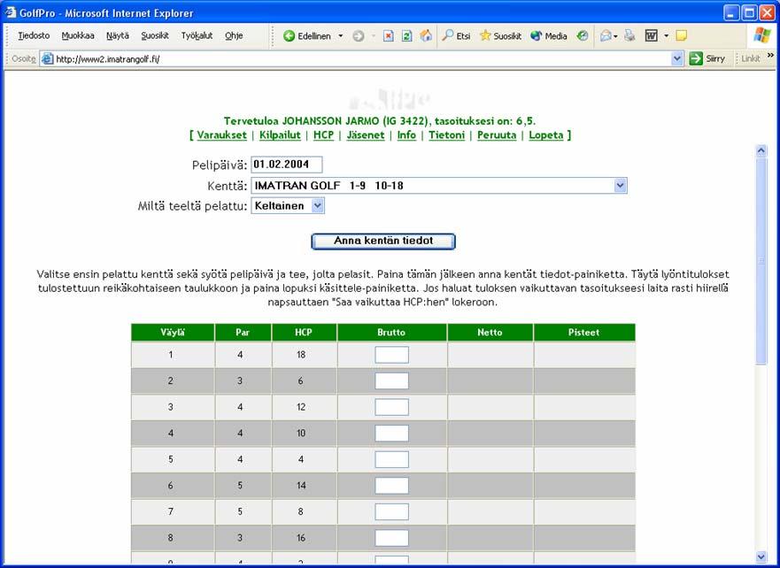780x568 pixels.
Task: Click the Brutto field for hole 6
Action: point(391,486)
